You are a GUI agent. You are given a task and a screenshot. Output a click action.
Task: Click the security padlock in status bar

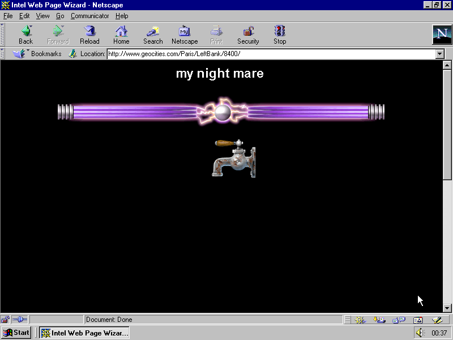click(x=5, y=320)
